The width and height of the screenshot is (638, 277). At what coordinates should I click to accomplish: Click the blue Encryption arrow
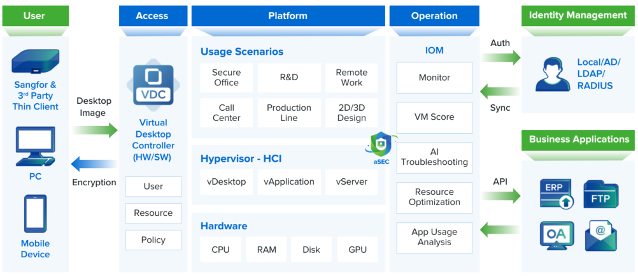point(94,165)
